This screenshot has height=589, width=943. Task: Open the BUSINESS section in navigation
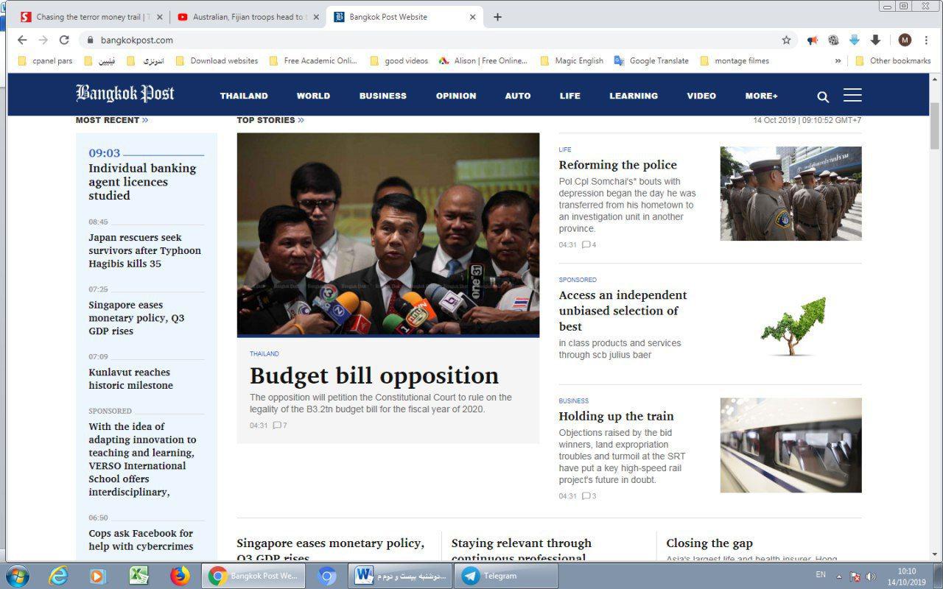382,96
